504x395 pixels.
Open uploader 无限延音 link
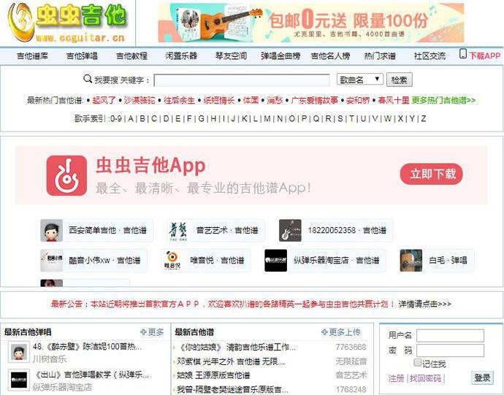pyautogui.click(x=351, y=361)
